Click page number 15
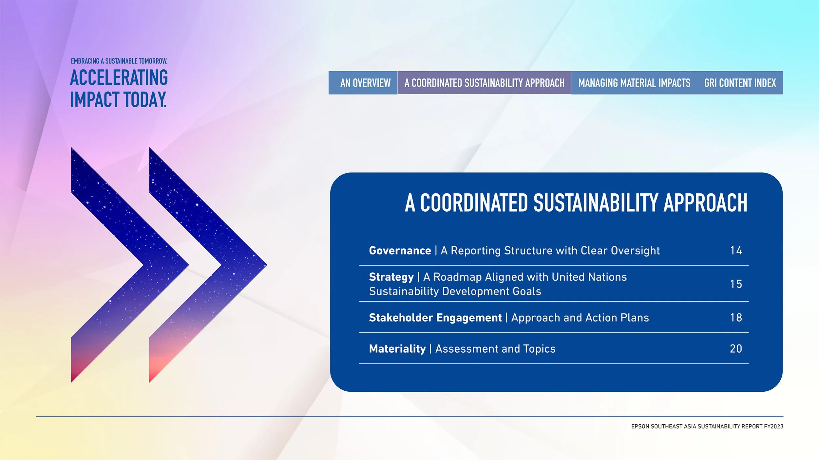The height and width of the screenshot is (460, 819). point(736,284)
